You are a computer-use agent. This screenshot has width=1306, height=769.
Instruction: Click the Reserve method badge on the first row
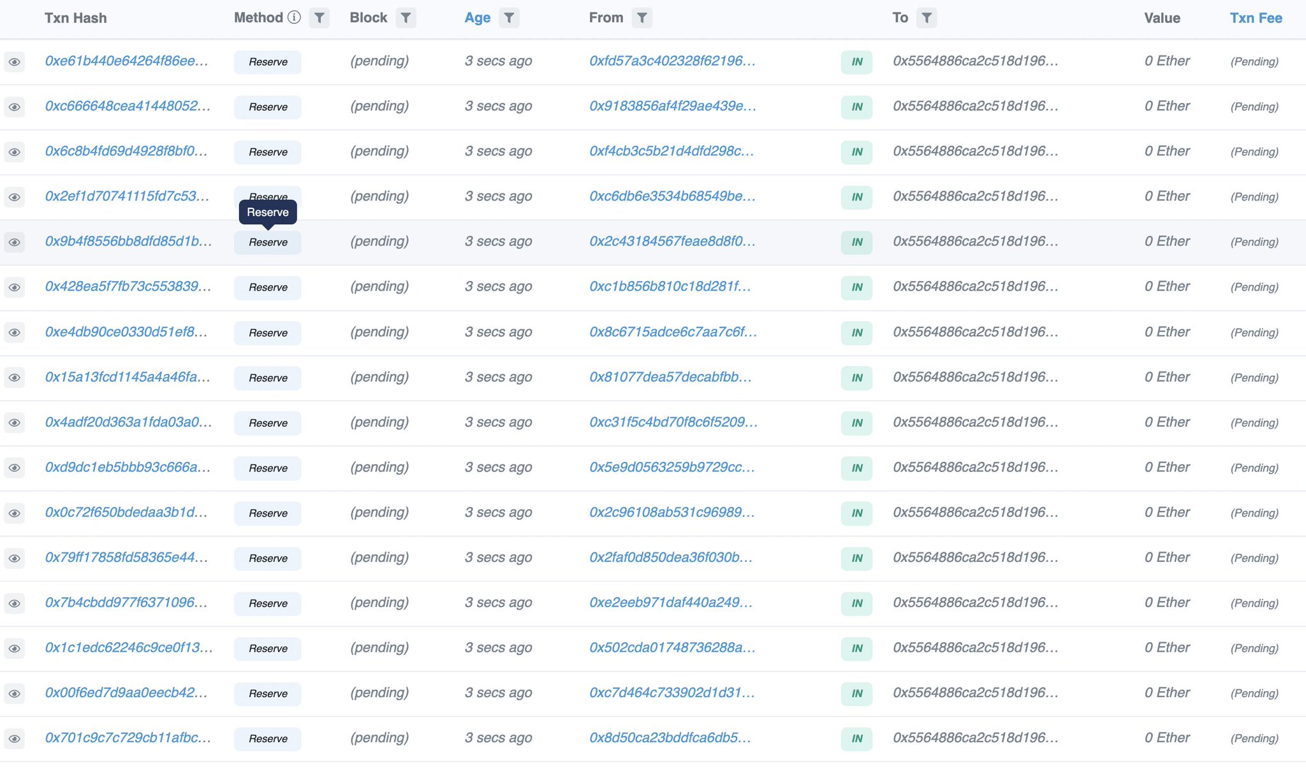point(267,62)
